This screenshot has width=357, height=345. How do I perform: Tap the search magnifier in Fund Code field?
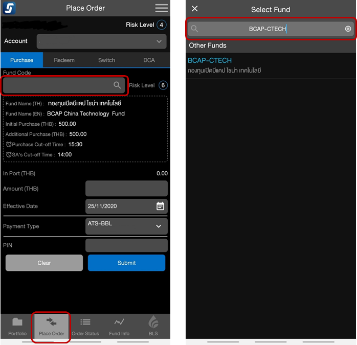click(x=117, y=85)
